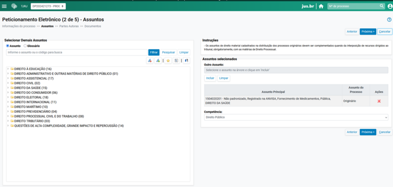
Task: Expand DIREITO CIVIL (02) node
Action: coord(8,83)
